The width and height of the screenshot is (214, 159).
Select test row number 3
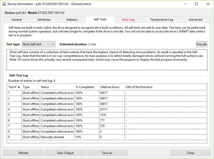tap(107, 104)
